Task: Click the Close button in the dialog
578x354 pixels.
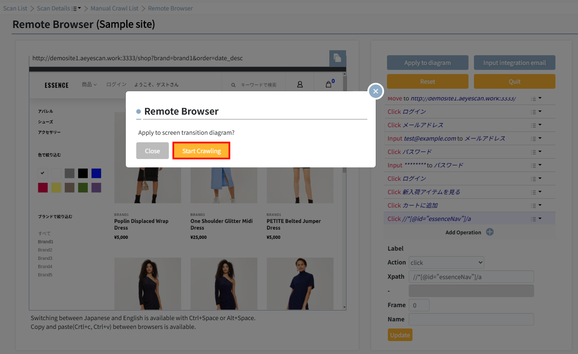Action: point(153,151)
